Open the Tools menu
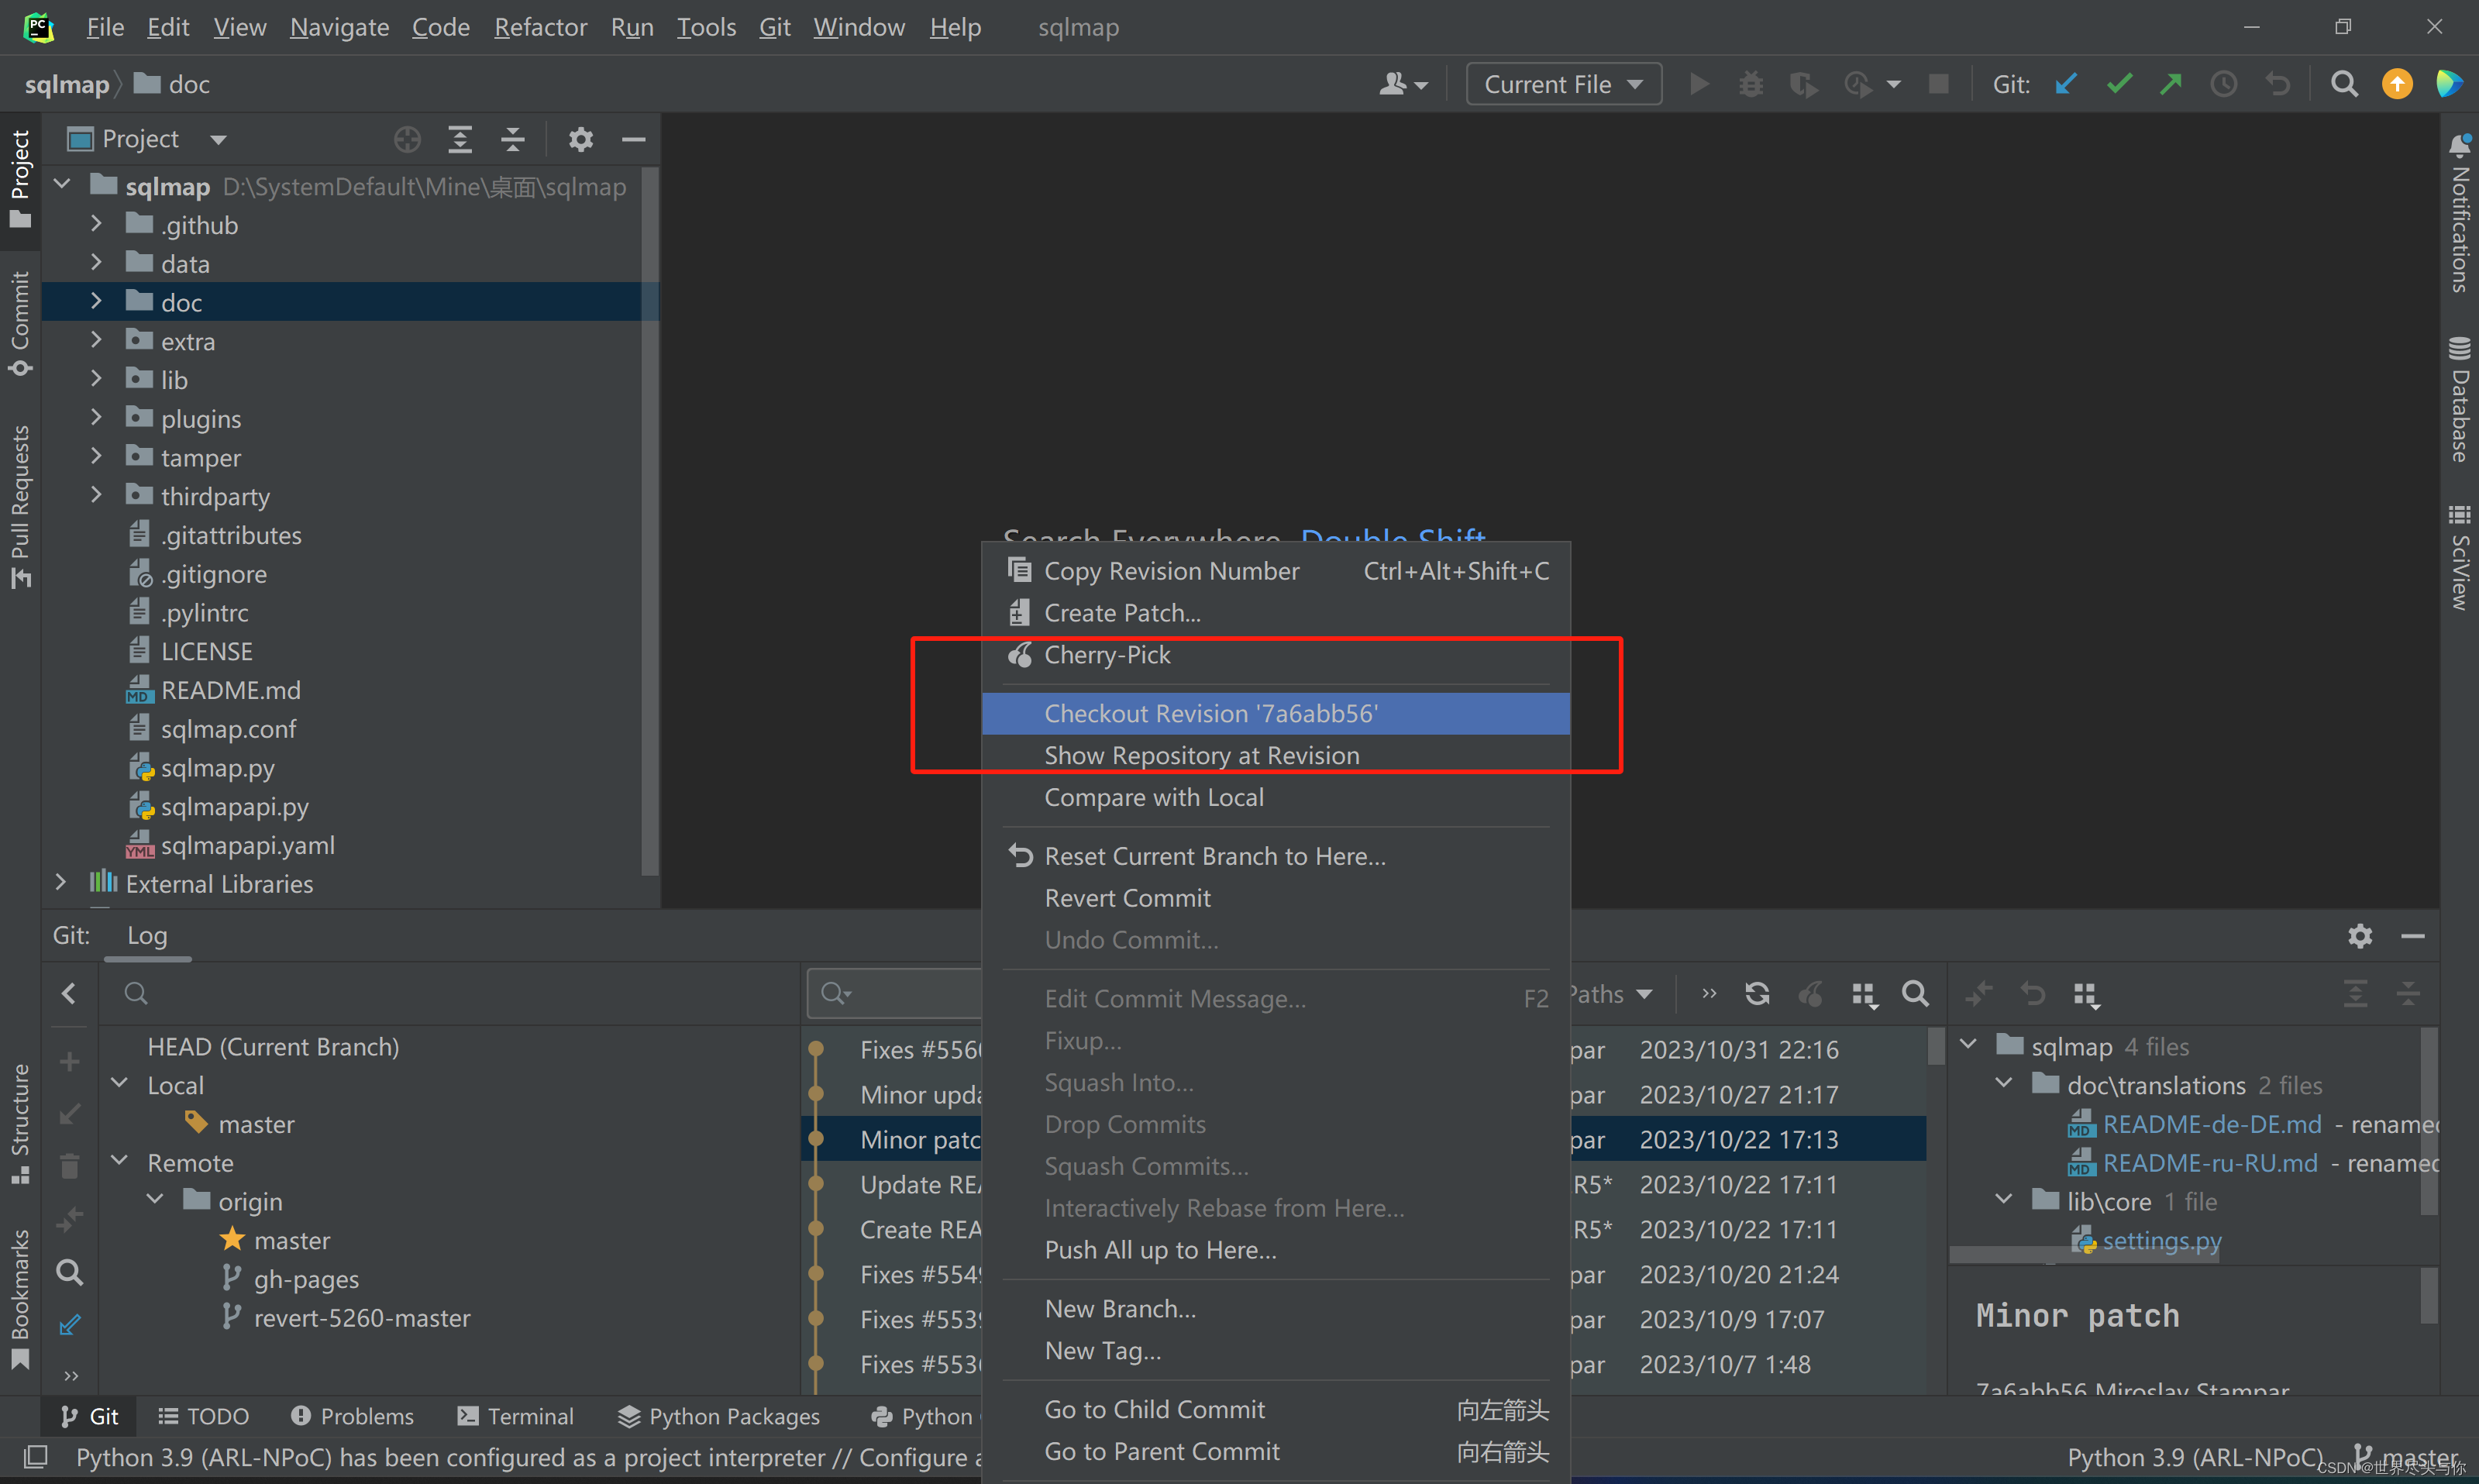 tap(706, 27)
